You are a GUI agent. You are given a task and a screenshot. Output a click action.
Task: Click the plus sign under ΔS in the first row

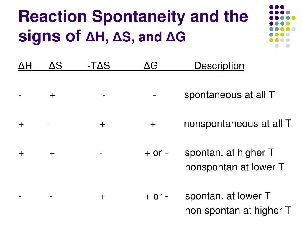[x=52, y=96]
